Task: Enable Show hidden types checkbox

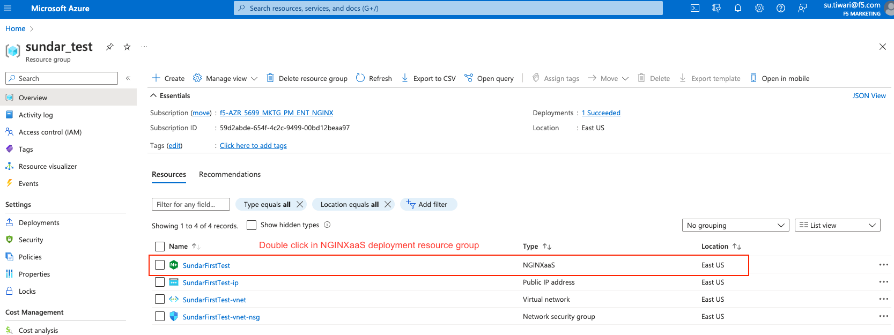Action: pyautogui.click(x=252, y=225)
